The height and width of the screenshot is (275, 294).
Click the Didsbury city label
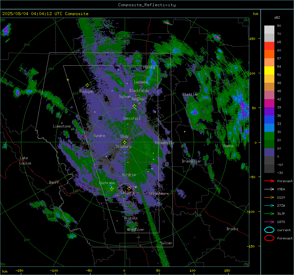point(123,146)
